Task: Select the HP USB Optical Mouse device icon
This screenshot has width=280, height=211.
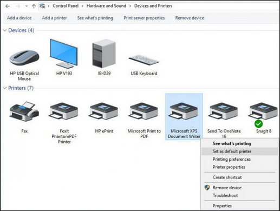Action: coord(24,58)
